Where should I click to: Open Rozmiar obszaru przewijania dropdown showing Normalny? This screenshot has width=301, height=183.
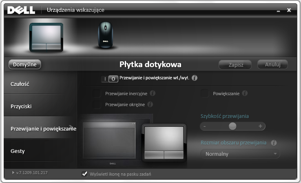pos(240,154)
